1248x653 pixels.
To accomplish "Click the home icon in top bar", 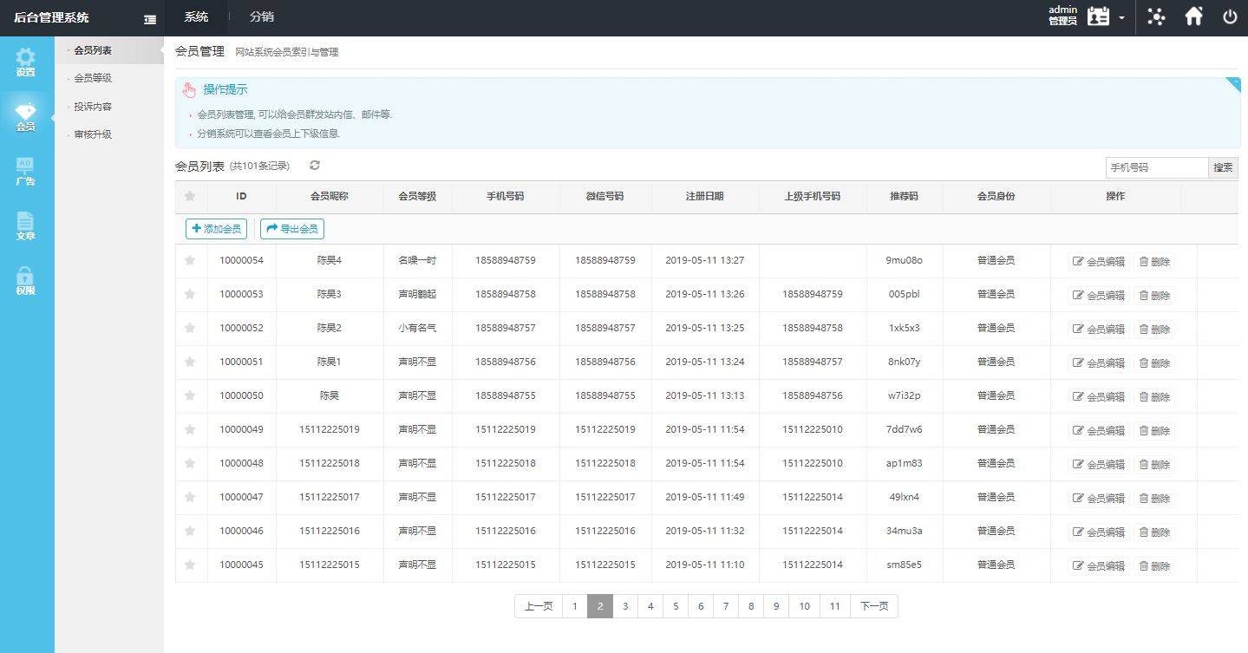I will [x=1194, y=16].
